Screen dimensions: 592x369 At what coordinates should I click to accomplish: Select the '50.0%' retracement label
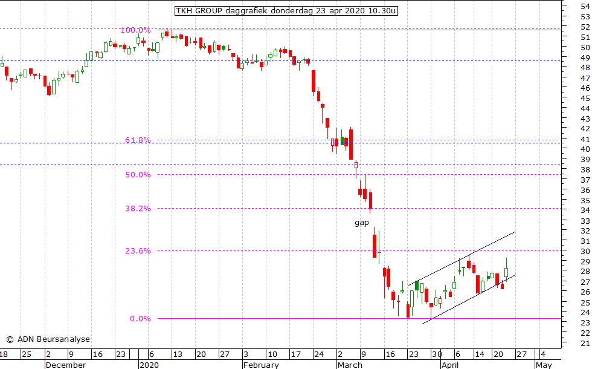(138, 175)
